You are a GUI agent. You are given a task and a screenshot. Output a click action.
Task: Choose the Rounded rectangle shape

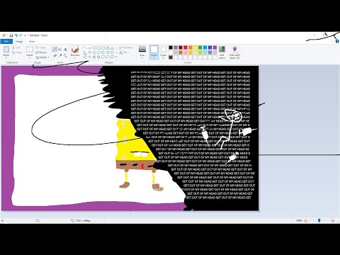tap(103, 47)
